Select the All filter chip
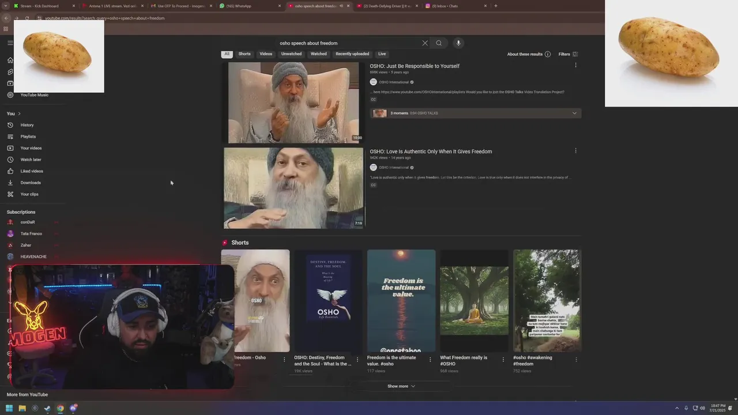 (227, 54)
